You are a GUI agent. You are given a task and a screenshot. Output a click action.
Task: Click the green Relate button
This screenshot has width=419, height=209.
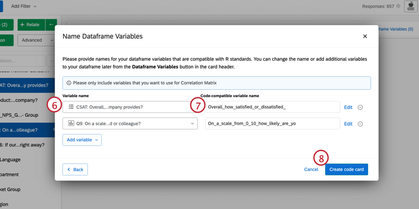30,25
